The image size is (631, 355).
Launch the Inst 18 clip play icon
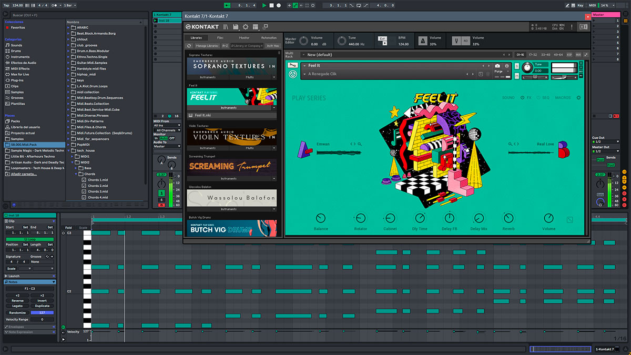tap(156, 21)
